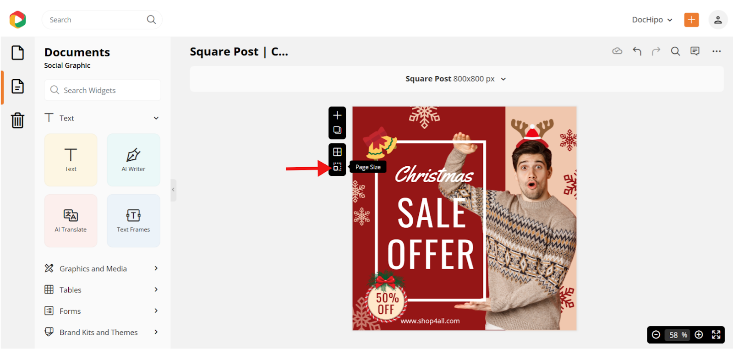Select the SALE text on the design
The height and width of the screenshot is (349, 733).
[x=432, y=213]
